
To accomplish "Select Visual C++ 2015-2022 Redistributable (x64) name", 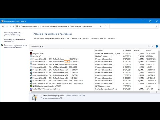I will pyautogui.click(x=57, y=81).
